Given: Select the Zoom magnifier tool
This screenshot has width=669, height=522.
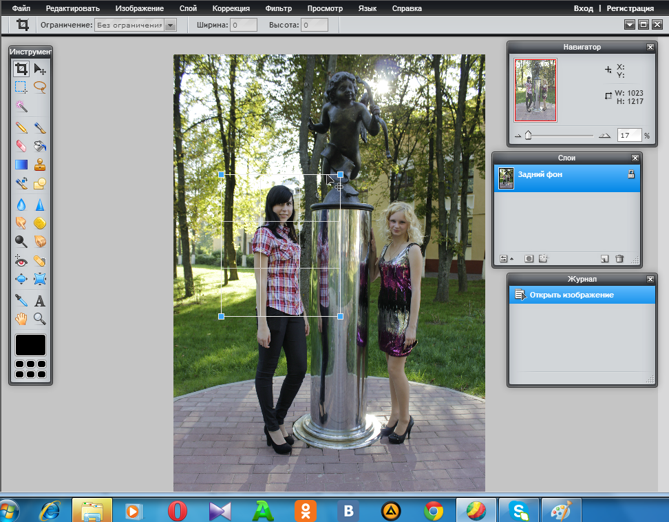Looking at the screenshot, I should [40, 319].
